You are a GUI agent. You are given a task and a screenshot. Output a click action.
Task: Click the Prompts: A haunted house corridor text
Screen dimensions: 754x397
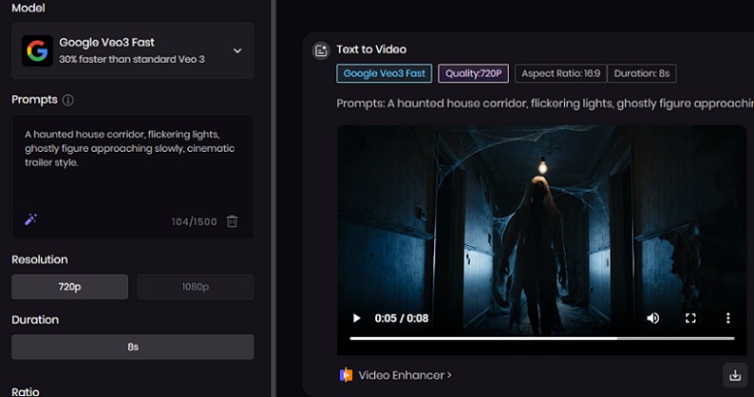click(x=545, y=103)
